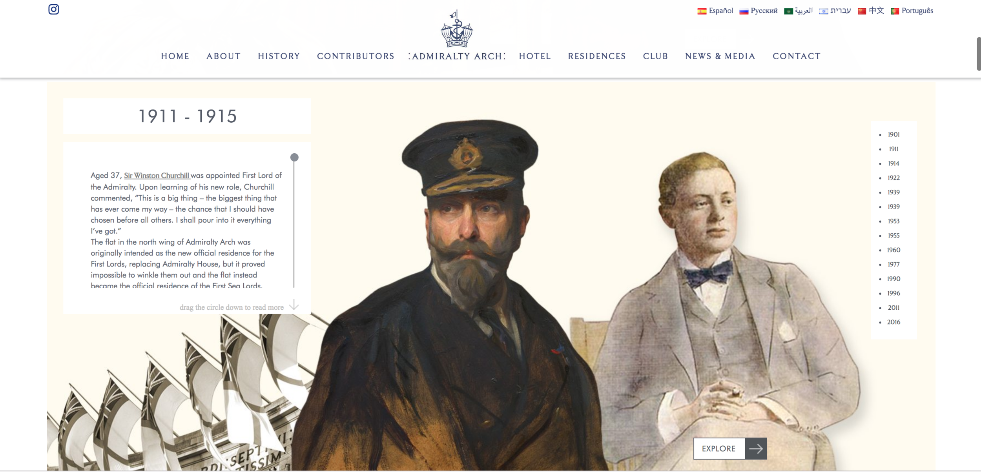Jump to 1901 on the timeline
The width and height of the screenshot is (981, 472).
click(x=893, y=134)
